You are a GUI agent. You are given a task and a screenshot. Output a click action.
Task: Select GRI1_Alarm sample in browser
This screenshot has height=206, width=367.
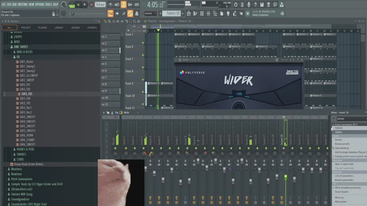pos(26,62)
